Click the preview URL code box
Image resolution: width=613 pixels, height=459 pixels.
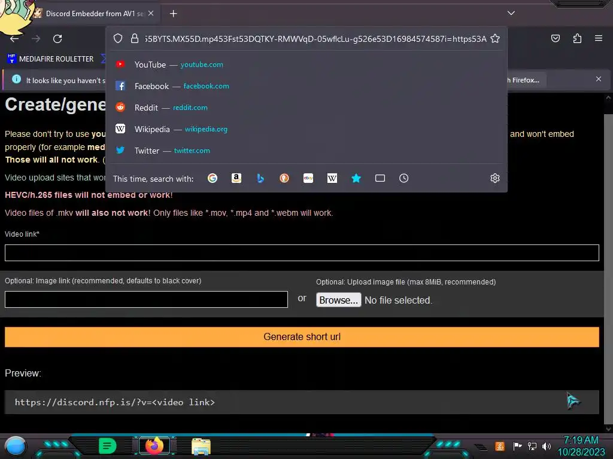[302, 402]
